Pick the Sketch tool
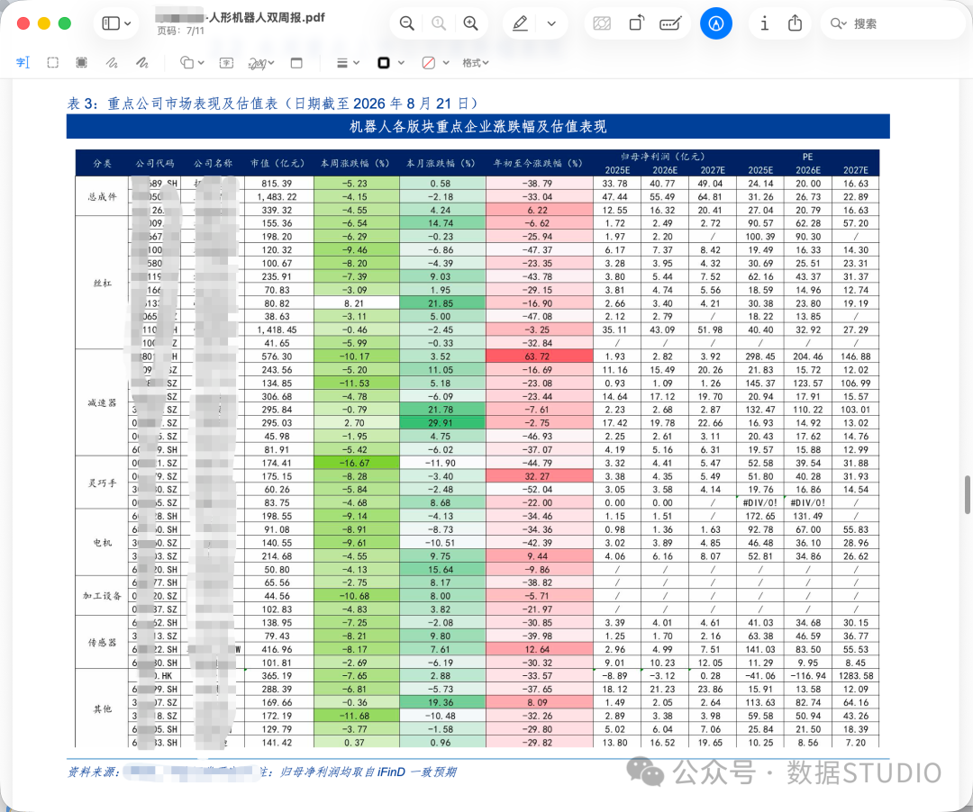Image resolution: width=973 pixels, height=812 pixels. [x=112, y=63]
